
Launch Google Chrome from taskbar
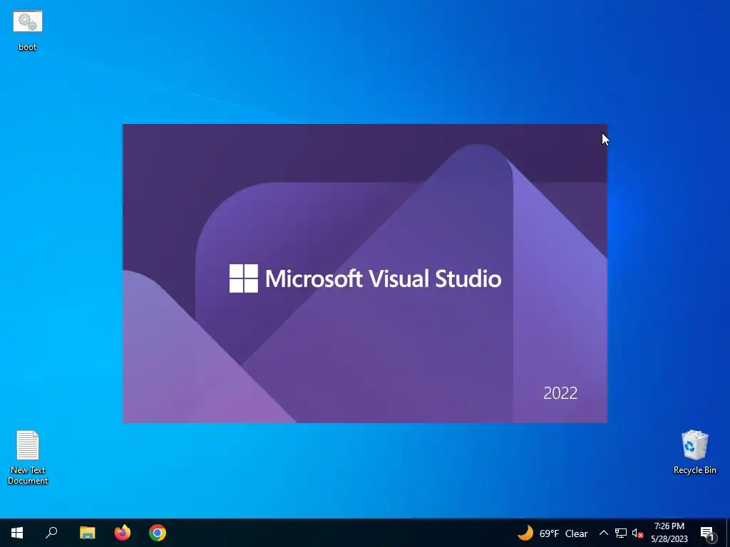click(x=158, y=533)
